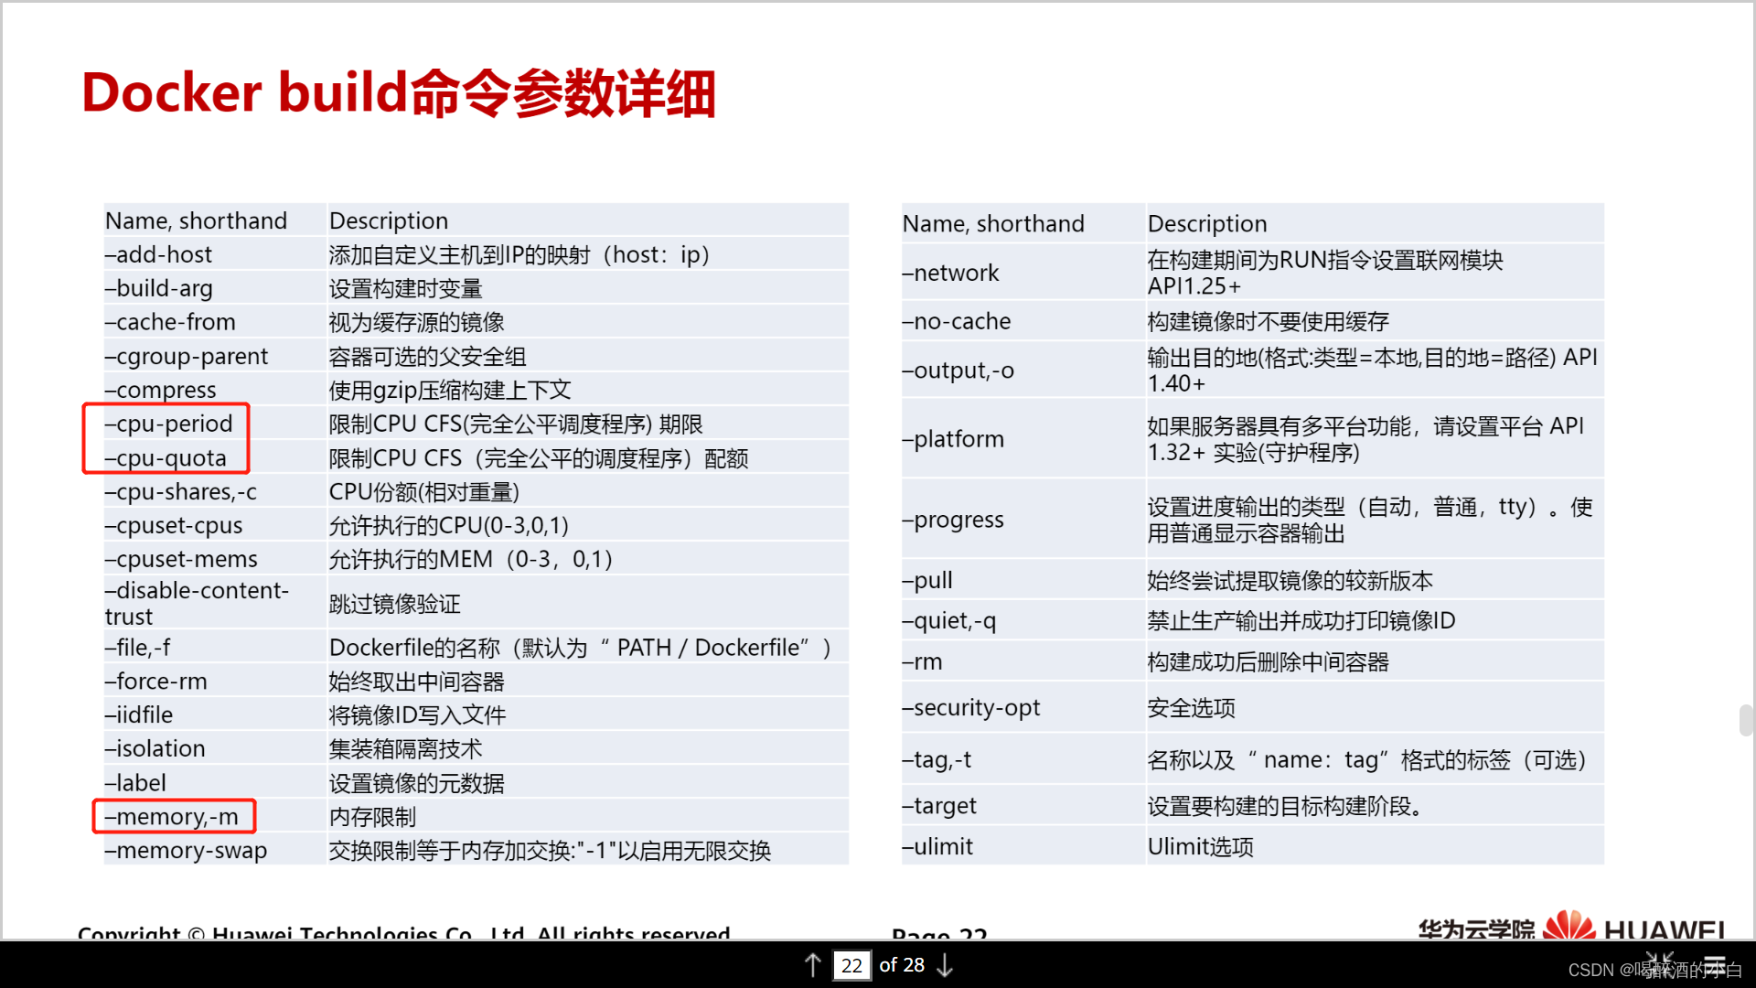Click the '–memory,-m' cell
This screenshot has height=988, width=1756.
215,816
